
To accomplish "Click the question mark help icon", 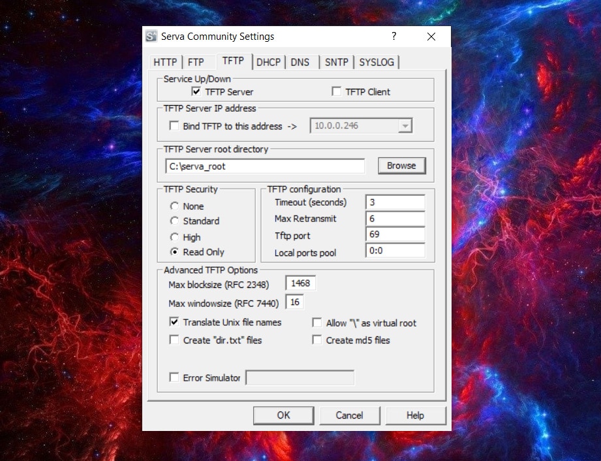I will tap(393, 36).
